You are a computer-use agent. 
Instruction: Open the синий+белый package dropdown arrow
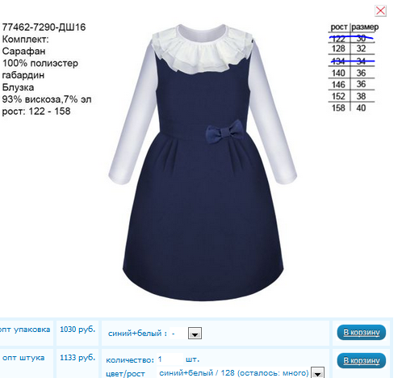pyautogui.click(x=195, y=334)
